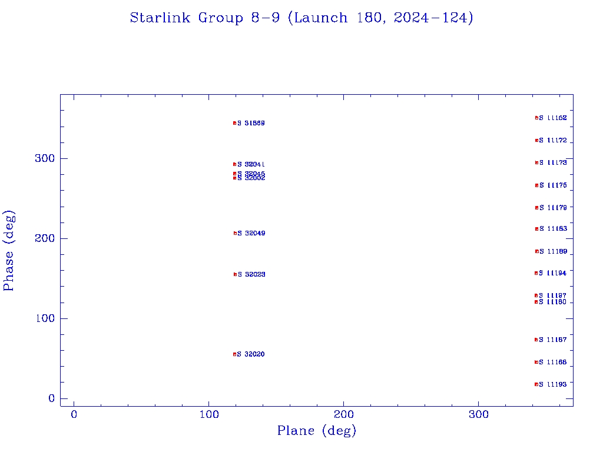This screenshot has width=603, height=452.
Task: Select the red data point beside S 11172
Action: [536, 140]
